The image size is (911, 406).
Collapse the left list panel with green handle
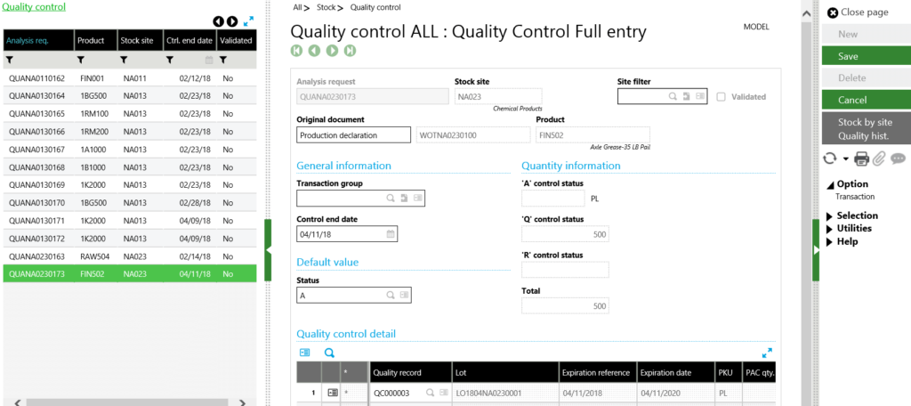(x=268, y=250)
